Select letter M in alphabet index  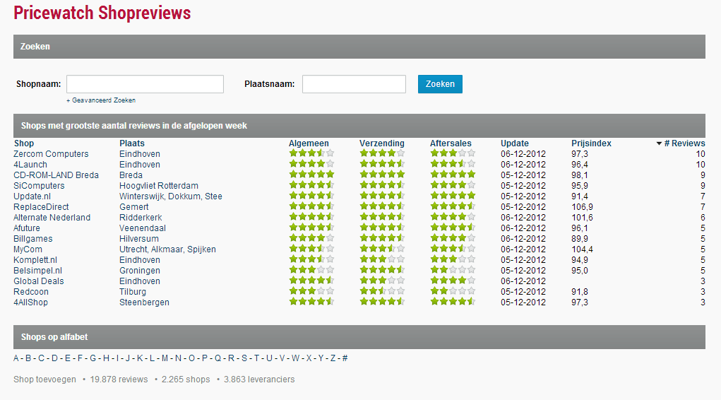[x=165, y=358]
